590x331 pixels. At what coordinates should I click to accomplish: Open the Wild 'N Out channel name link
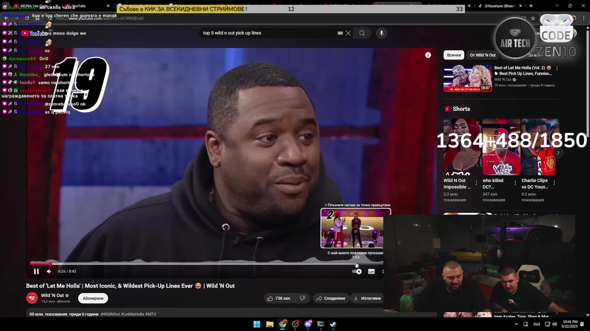53,296
